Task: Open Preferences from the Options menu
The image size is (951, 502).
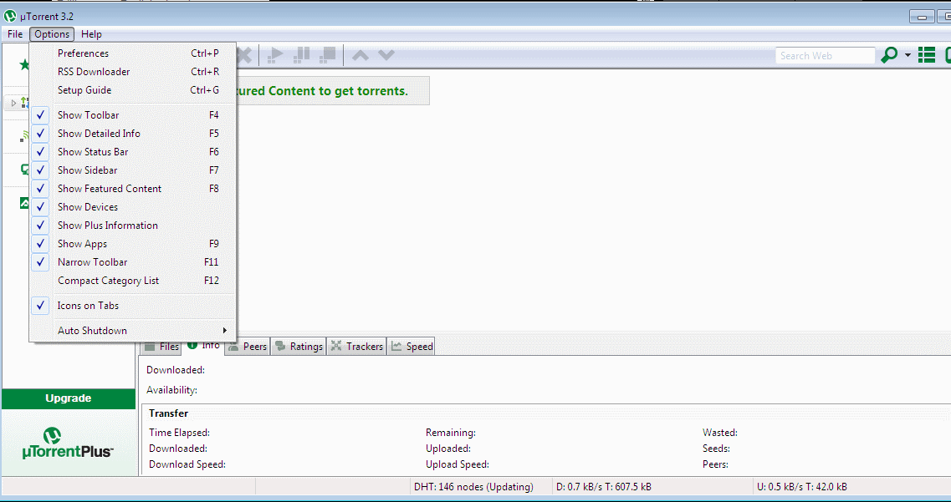Action: 132,53
